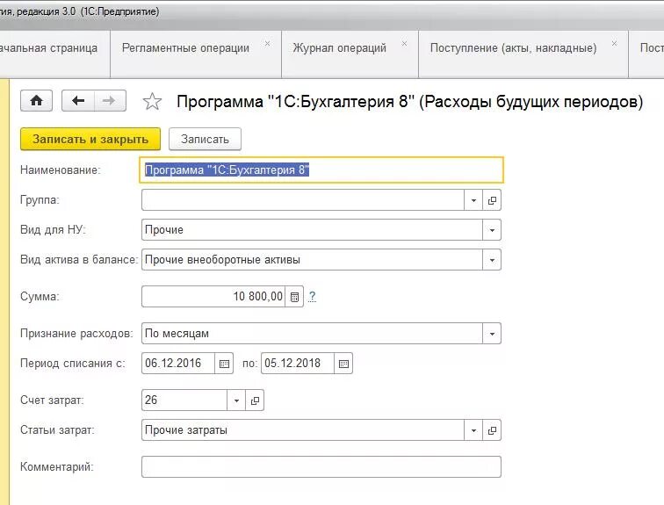Close the Журнал операций tab
This screenshot has height=505, width=664.
(404, 44)
